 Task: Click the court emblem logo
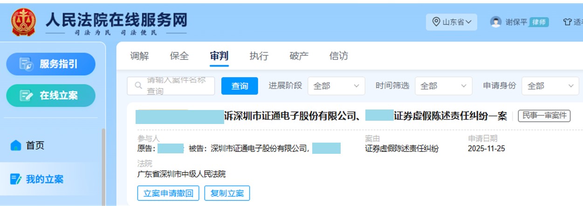[23, 22]
